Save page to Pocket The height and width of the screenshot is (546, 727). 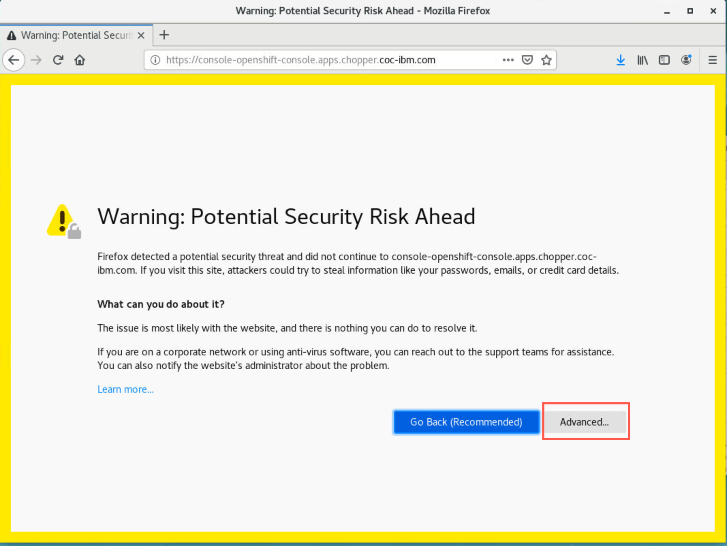coord(527,60)
